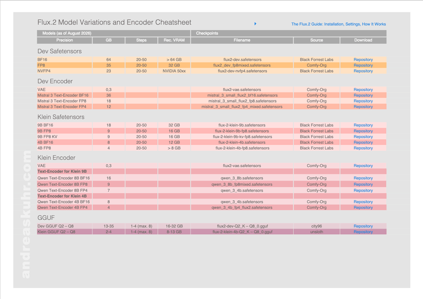Image resolution: width=423 pixels, height=299 pixels.
Task: Click the Download column header
Action: pos(363,40)
